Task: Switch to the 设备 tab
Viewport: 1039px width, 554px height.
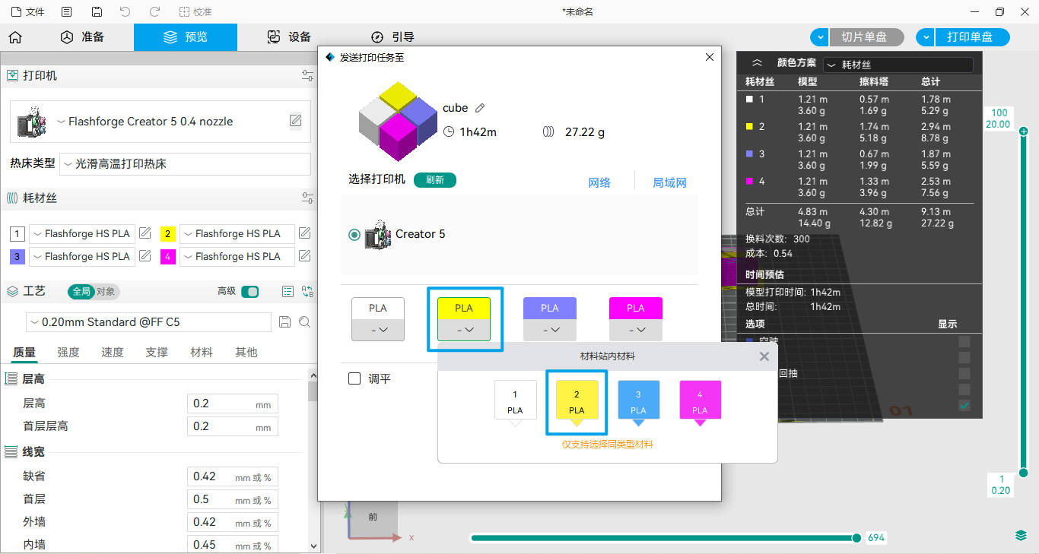Action: pos(289,37)
